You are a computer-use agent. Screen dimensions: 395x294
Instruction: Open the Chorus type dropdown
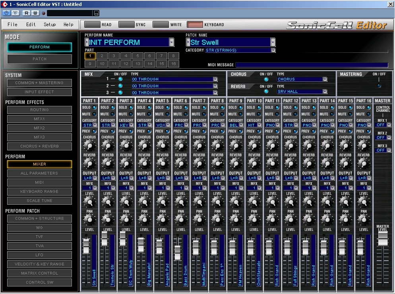coord(325,79)
